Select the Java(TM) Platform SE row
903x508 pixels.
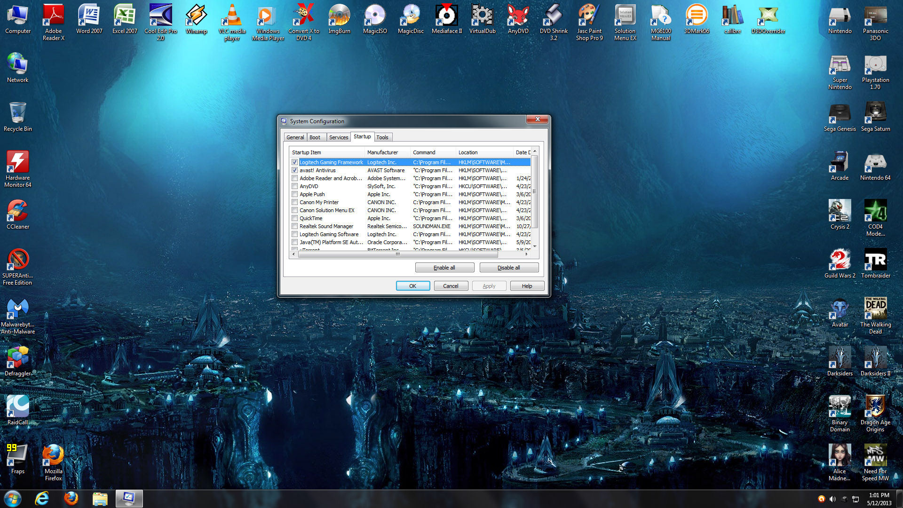point(410,242)
